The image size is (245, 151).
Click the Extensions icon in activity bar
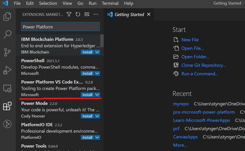point(7,106)
